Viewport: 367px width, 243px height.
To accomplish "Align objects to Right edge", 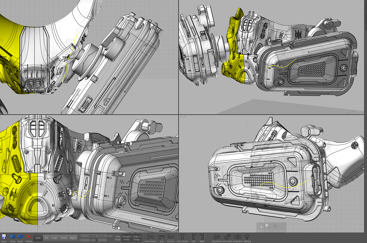I will click(202, 238).
